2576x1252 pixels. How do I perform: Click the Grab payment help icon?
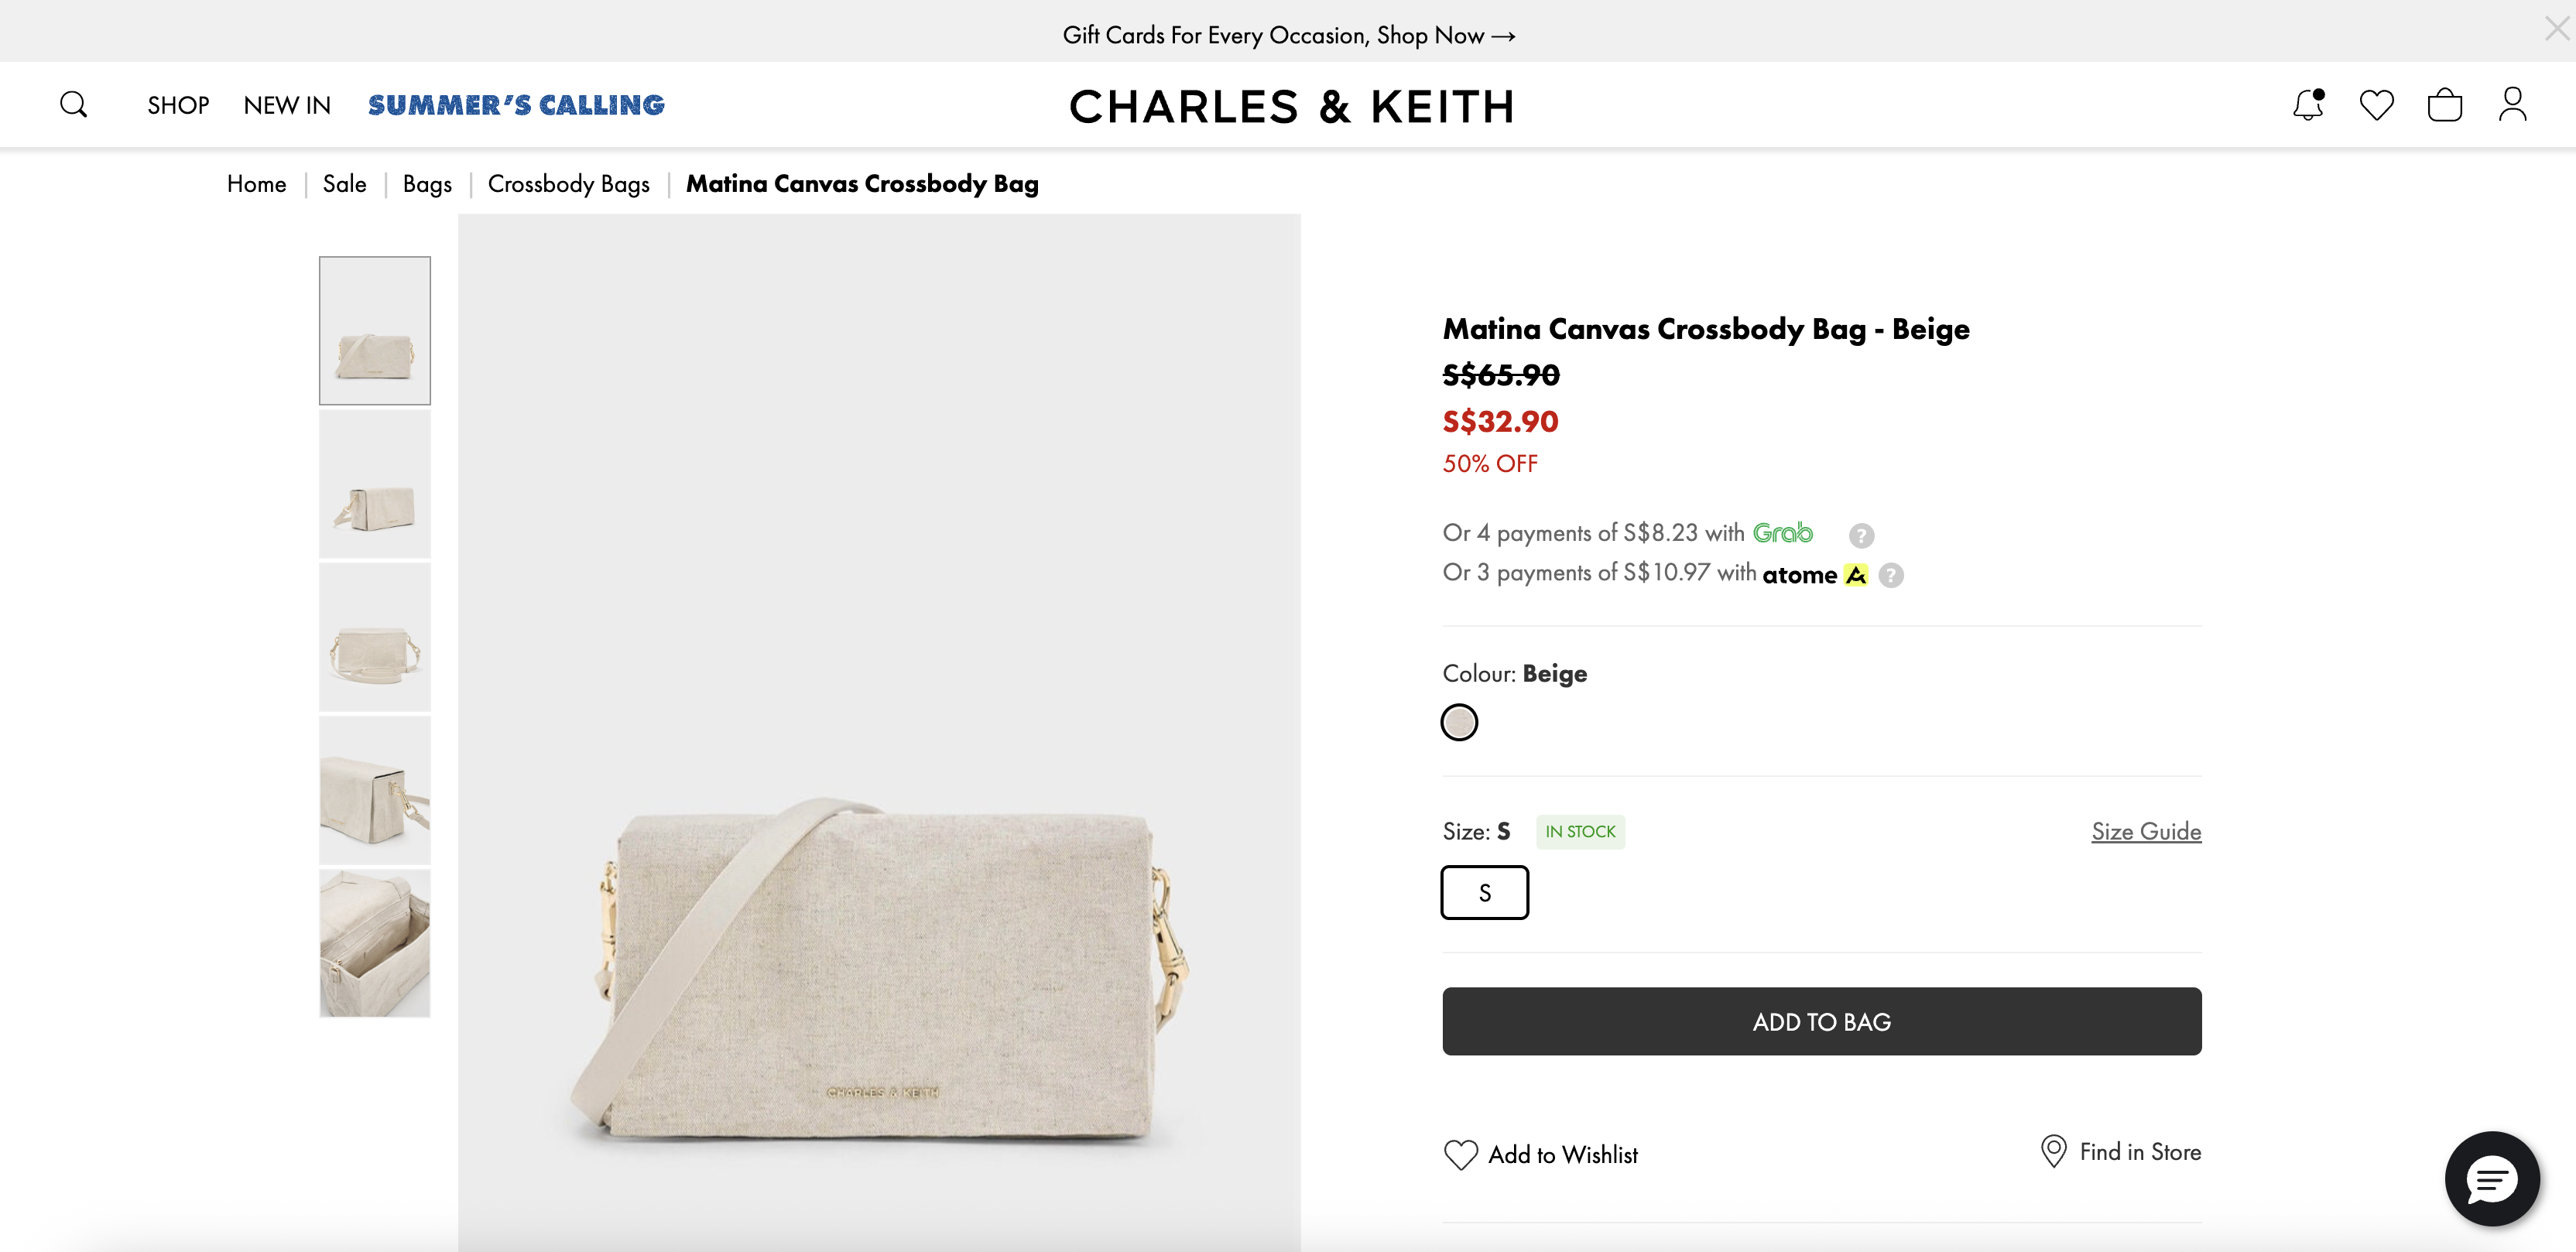pos(1861,536)
